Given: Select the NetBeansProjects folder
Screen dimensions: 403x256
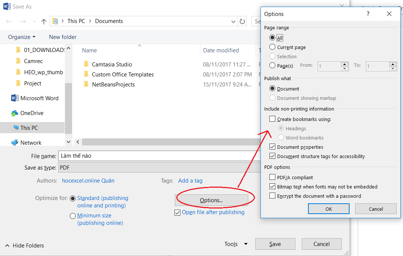Looking at the screenshot, I should pos(113,85).
